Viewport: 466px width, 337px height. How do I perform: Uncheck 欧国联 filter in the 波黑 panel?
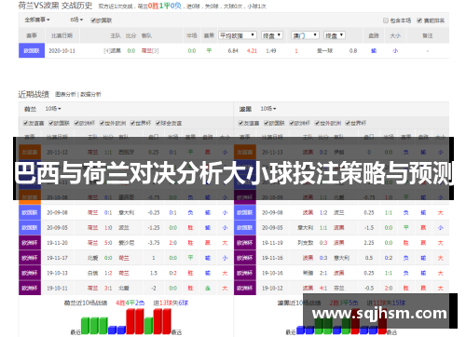click(x=267, y=123)
